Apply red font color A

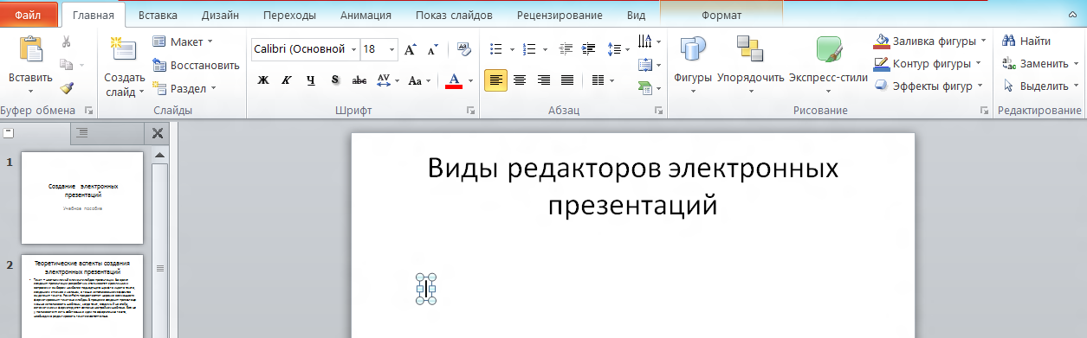(x=453, y=80)
